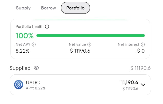Toggle the Supplied eye visibility icon

(x=36, y=68)
